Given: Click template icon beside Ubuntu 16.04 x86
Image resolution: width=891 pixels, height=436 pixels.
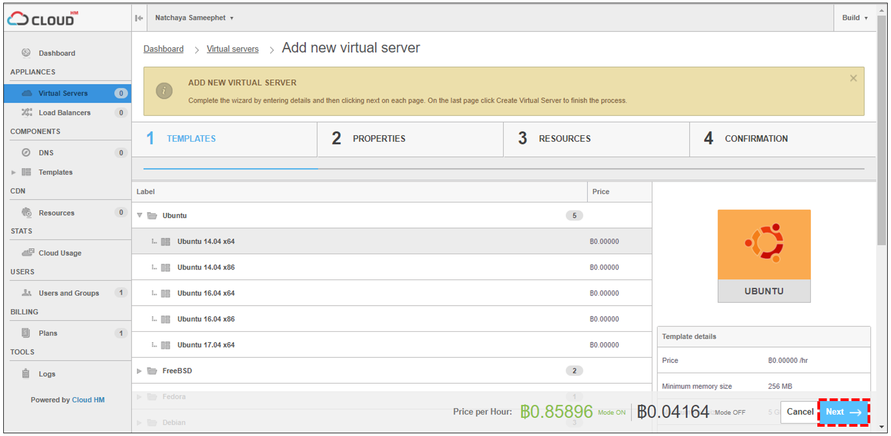Looking at the screenshot, I should [166, 319].
